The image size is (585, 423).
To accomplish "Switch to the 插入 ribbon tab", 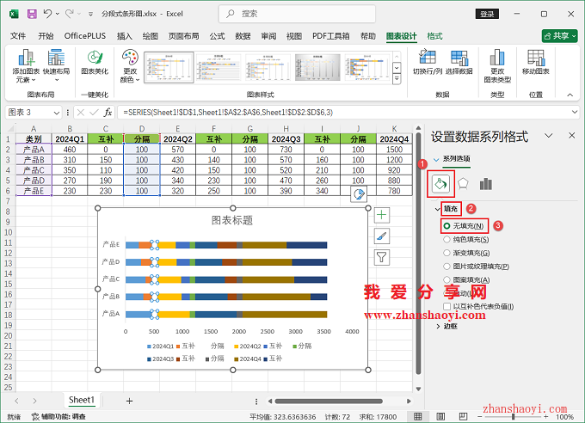I will point(125,36).
